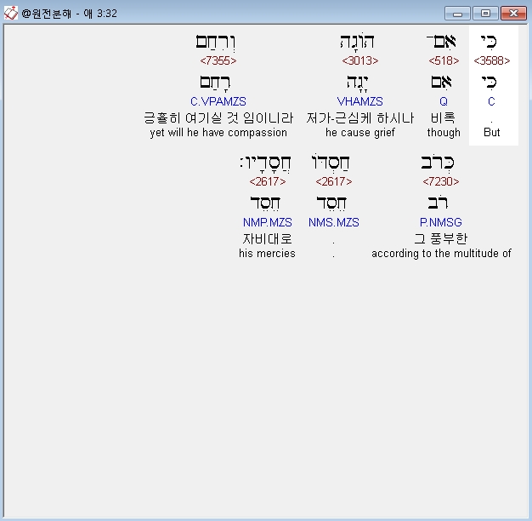Select the parsing code NMP.MZS
Screen dimensions: 532x521
click(x=268, y=222)
